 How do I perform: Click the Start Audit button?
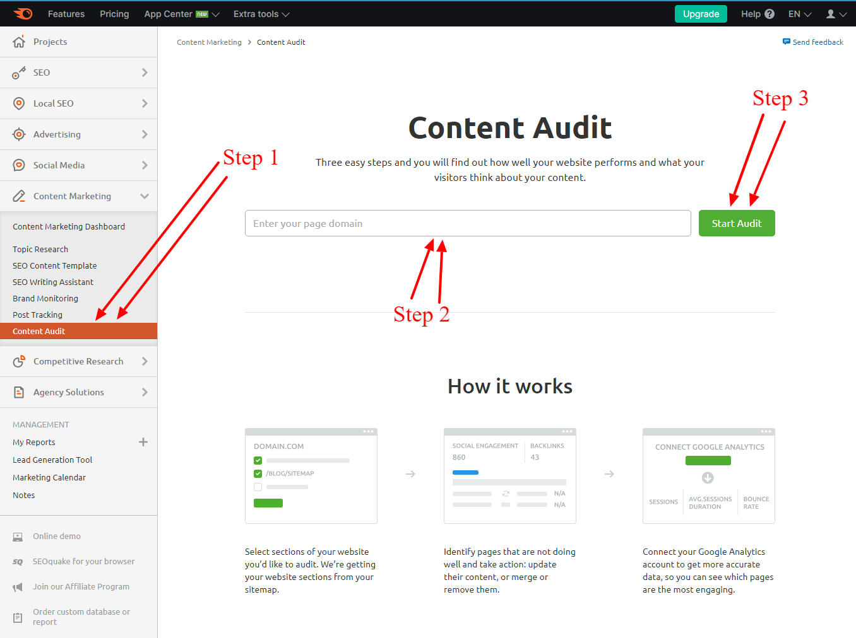click(x=737, y=223)
